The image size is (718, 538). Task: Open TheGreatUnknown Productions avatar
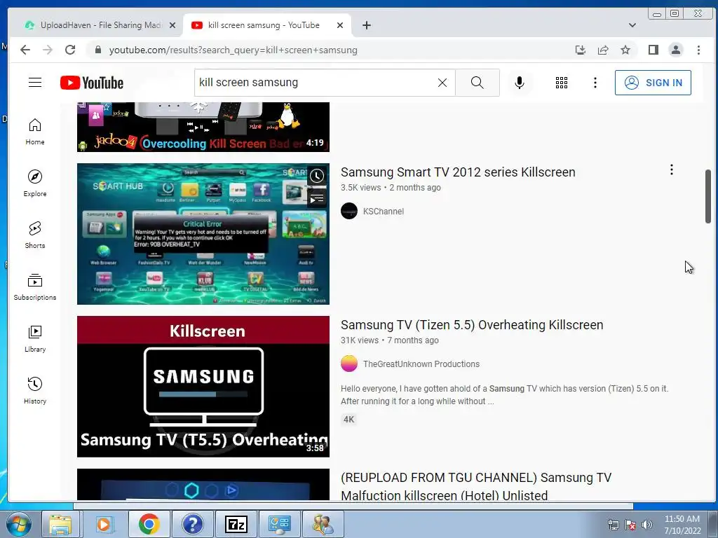(349, 364)
